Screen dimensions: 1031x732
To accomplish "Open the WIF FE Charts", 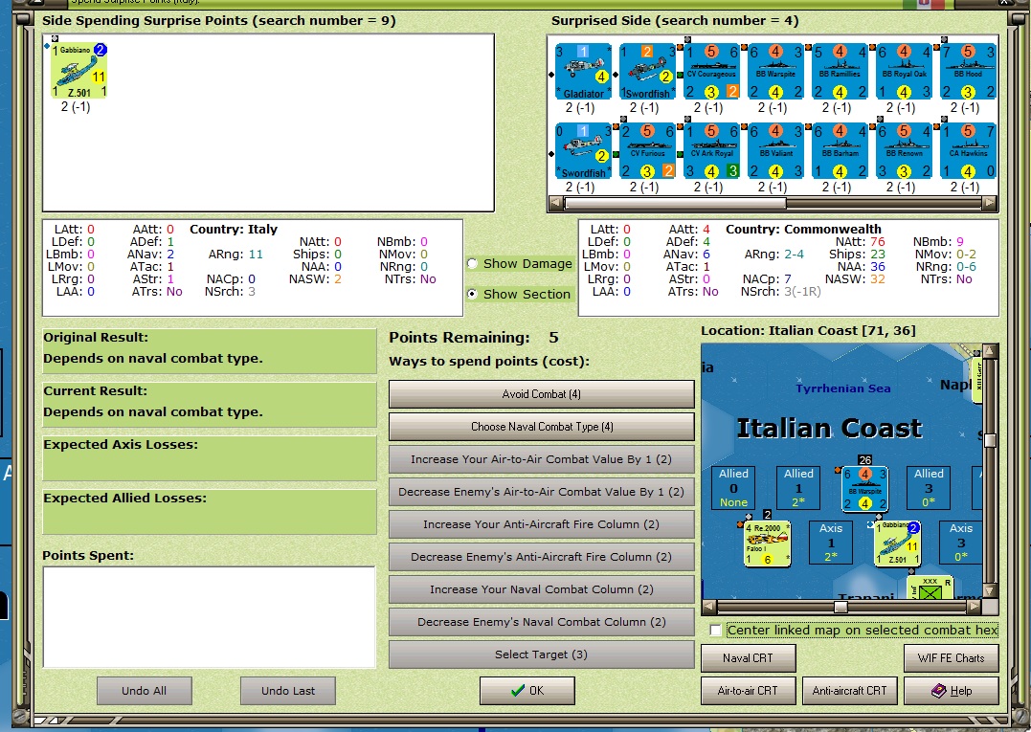I will pos(951,657).
